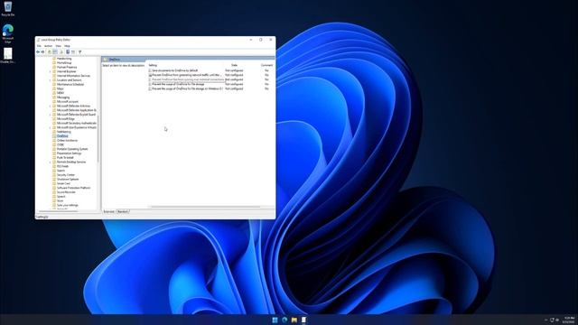Select the Shutdown Options folder
Image resolution: width=578 pixels, height=325 pixels.
tap(68, 179)
